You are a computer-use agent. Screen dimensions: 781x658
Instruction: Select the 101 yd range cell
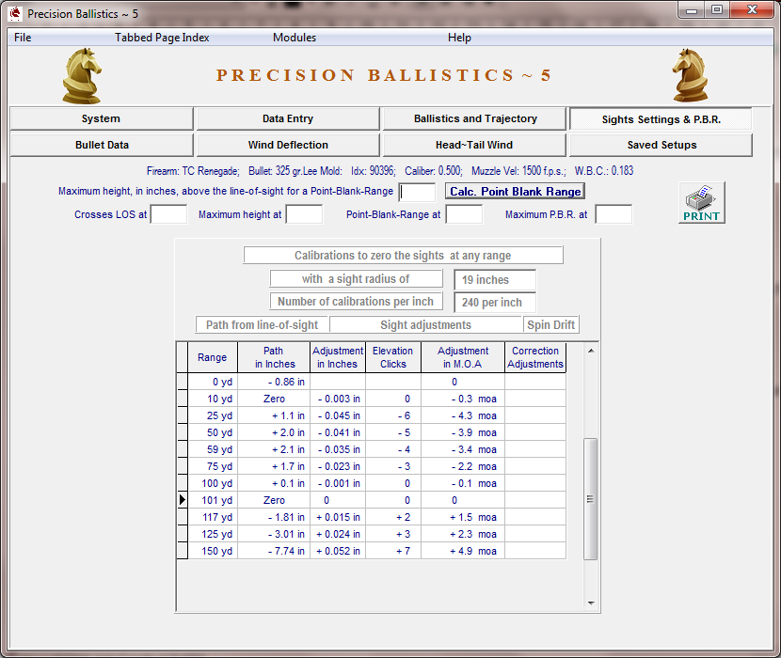[213, 500]
